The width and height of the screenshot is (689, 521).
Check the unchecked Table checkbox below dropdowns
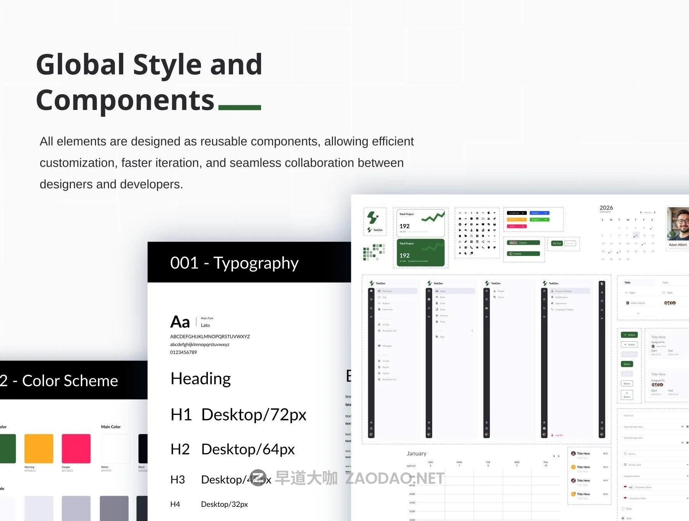[x=623, y=509]
